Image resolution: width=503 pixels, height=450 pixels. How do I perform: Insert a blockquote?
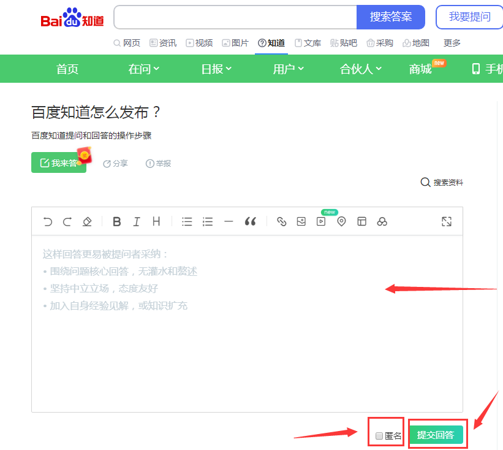pos(250,221)
